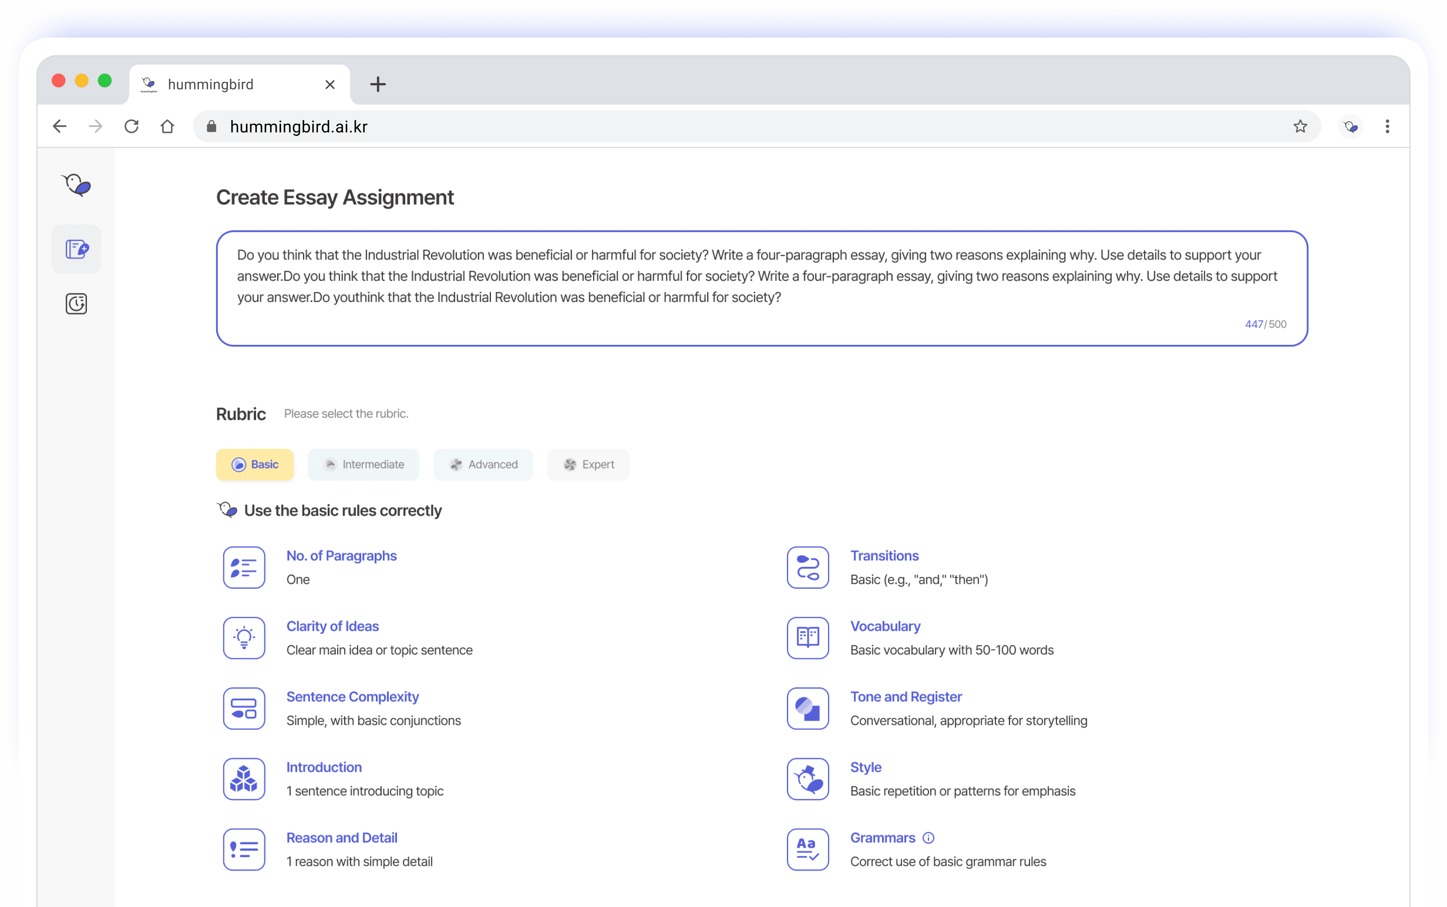Image resolution: width=1447 pixels, height=907 pixels.
Task: Open browser three-dot menu
Action: [x=1386, y=126]
